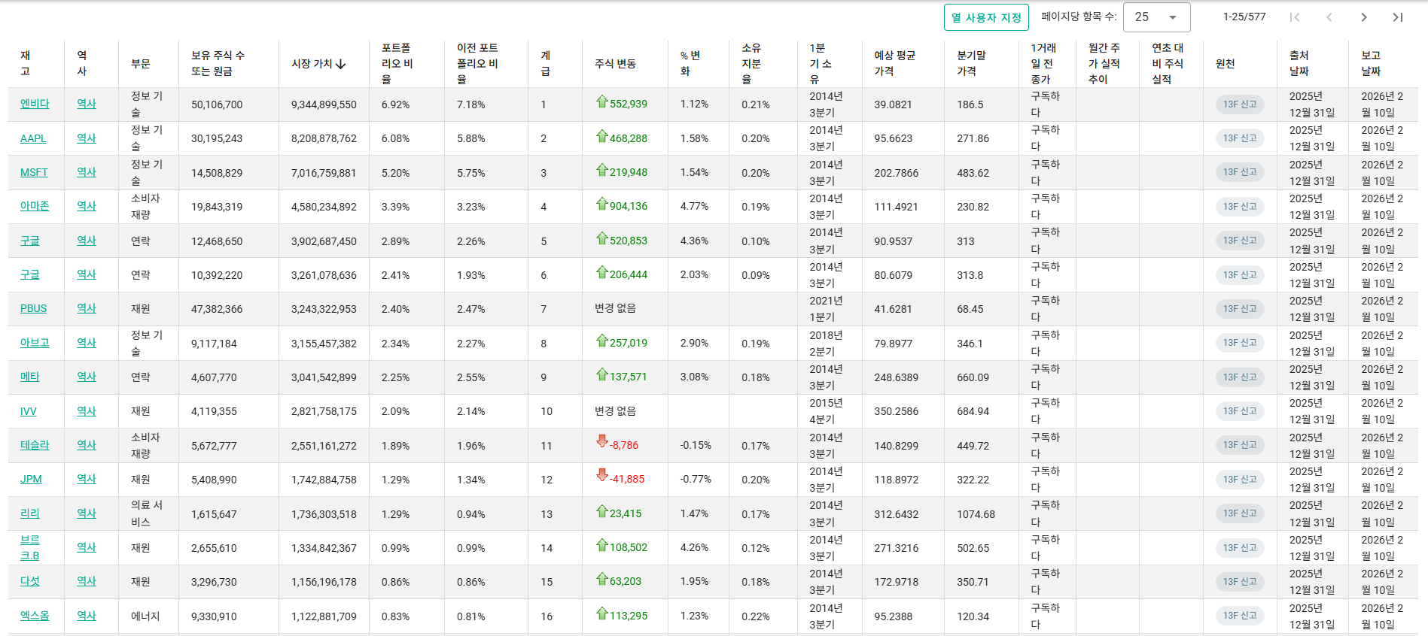Click the first page arrow
Viewport: 1428px width, 636px height.
tap(1295, 17)
